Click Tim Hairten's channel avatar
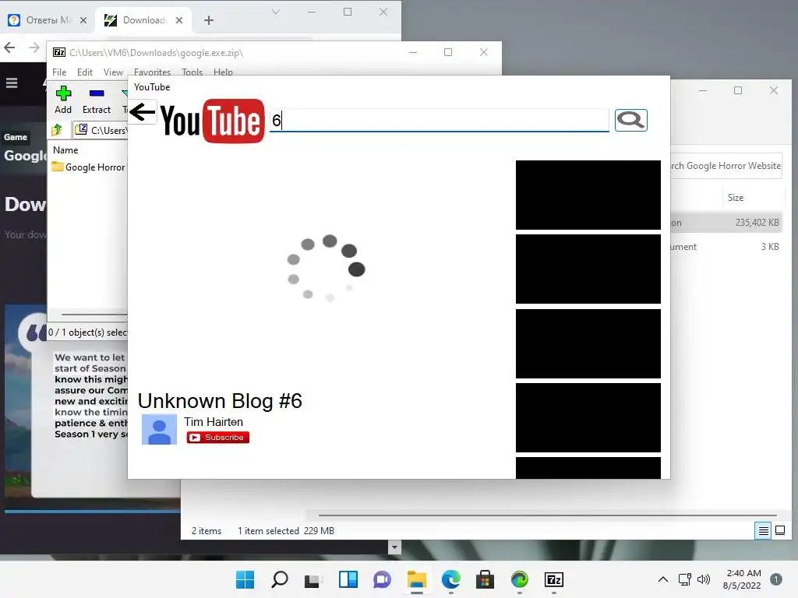The width and height of the screenshot is (798, 598). tap(159, 430)
